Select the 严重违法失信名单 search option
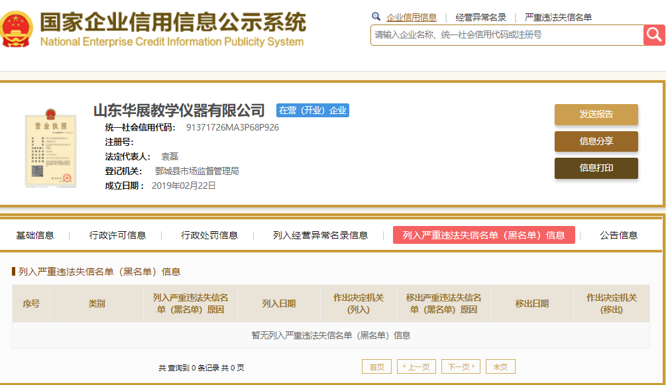This screenshot has height=385, width=666. pyautogui.click(x=558, y=17)
